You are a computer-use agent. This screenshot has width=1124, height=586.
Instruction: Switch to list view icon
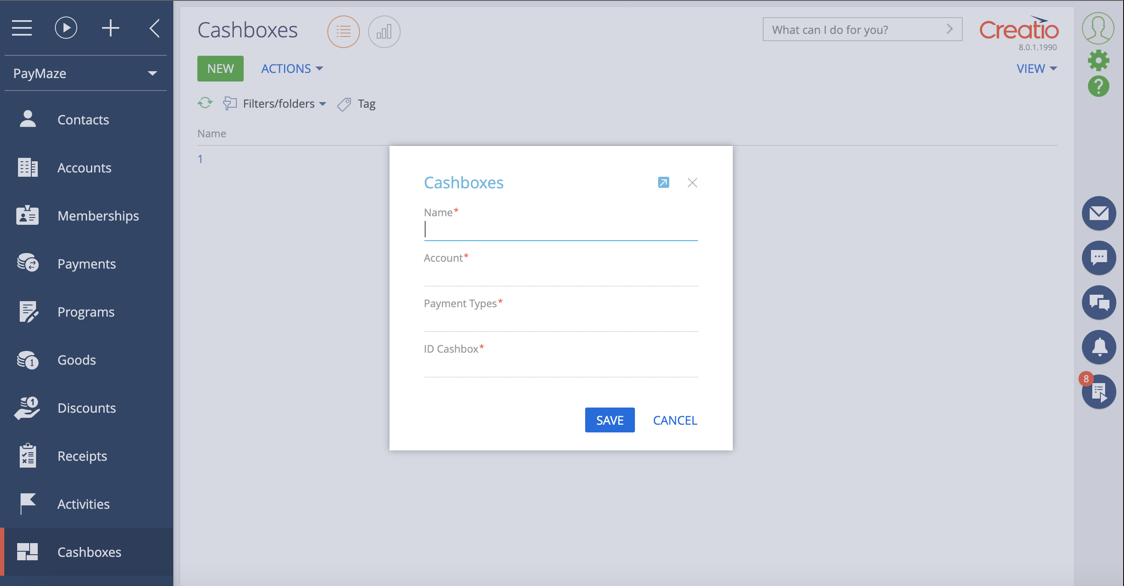coord(343,31)
